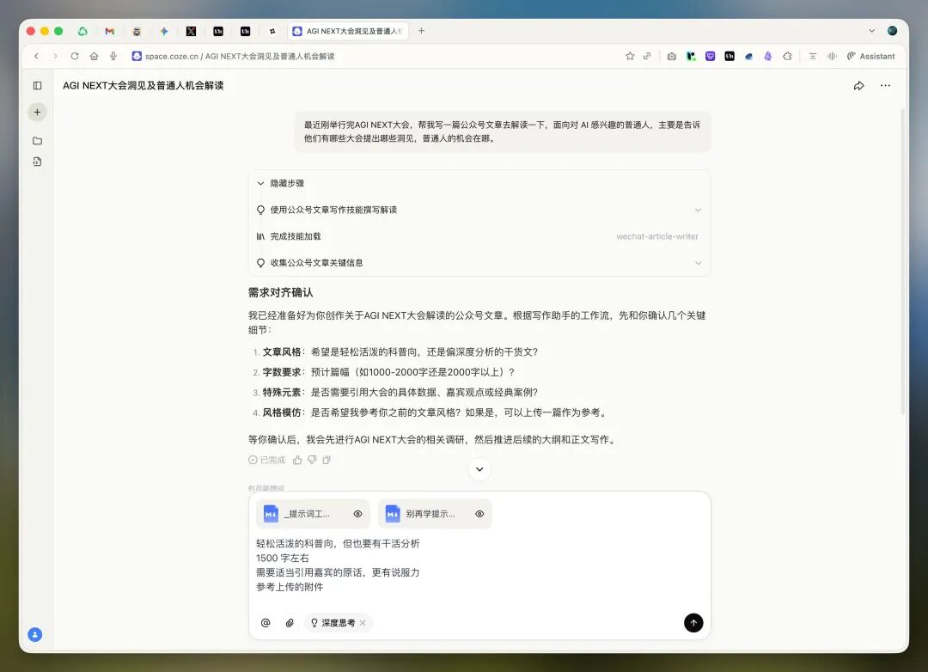Open the browser Assistant button
Screen dimensions: 928x672
point(870,56)
